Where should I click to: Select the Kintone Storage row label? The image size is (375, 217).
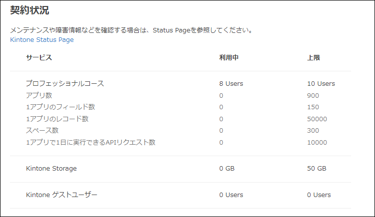51,169
